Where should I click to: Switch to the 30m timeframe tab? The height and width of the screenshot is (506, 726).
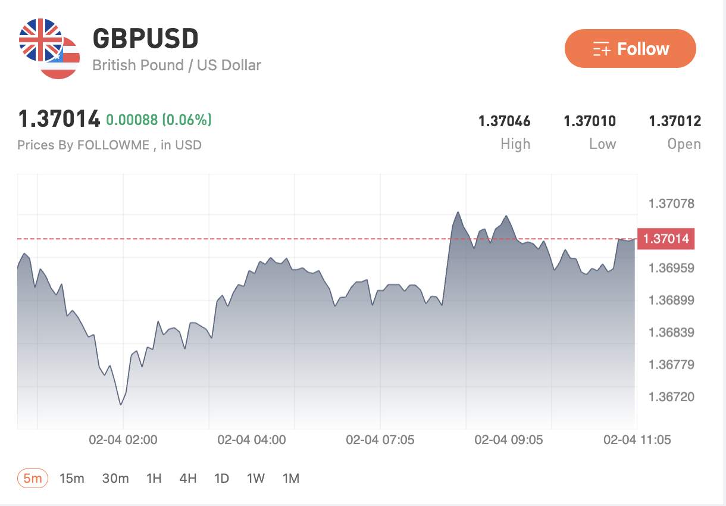117,478
